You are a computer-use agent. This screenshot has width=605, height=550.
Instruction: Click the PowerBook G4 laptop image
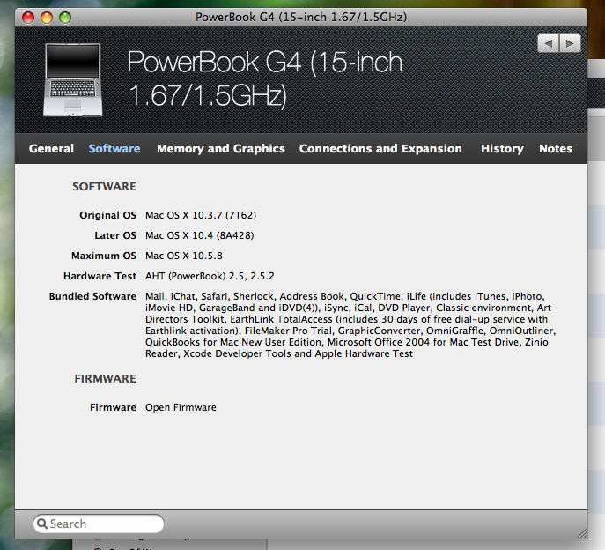click(x=73, y=79)
